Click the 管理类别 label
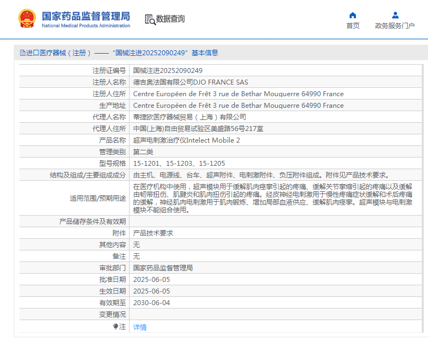This screenshot has width=428, height=340. (x=112, y=152)
